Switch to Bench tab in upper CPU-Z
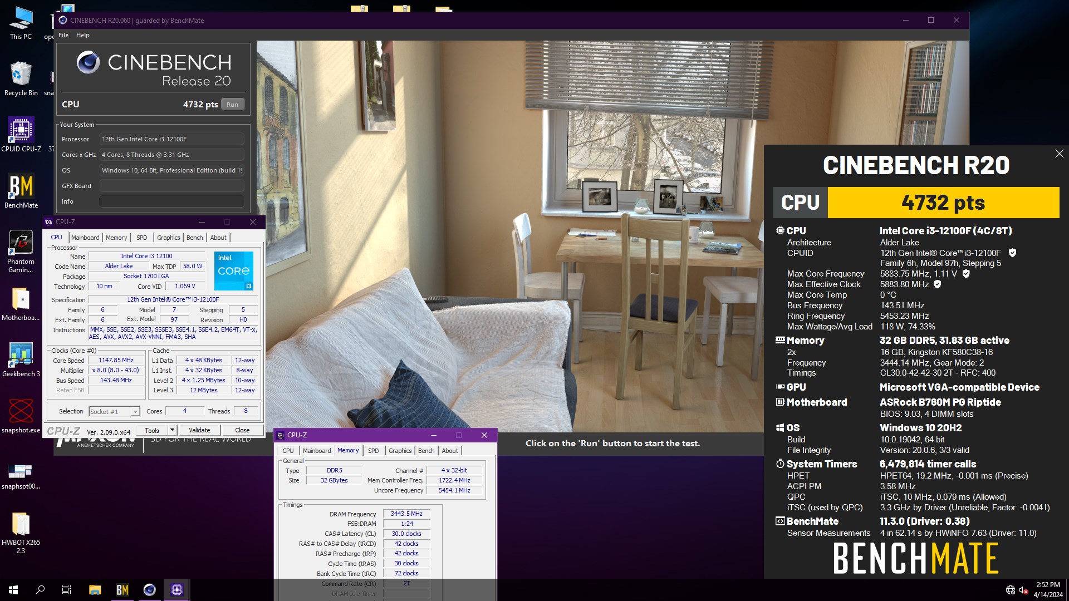This screenshot has height=601, width=1069. (x=194, y=238)
